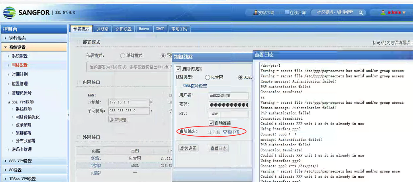
Task: Click the search magnifier icon
Action: pyautogui.click(x=361, y=13)
